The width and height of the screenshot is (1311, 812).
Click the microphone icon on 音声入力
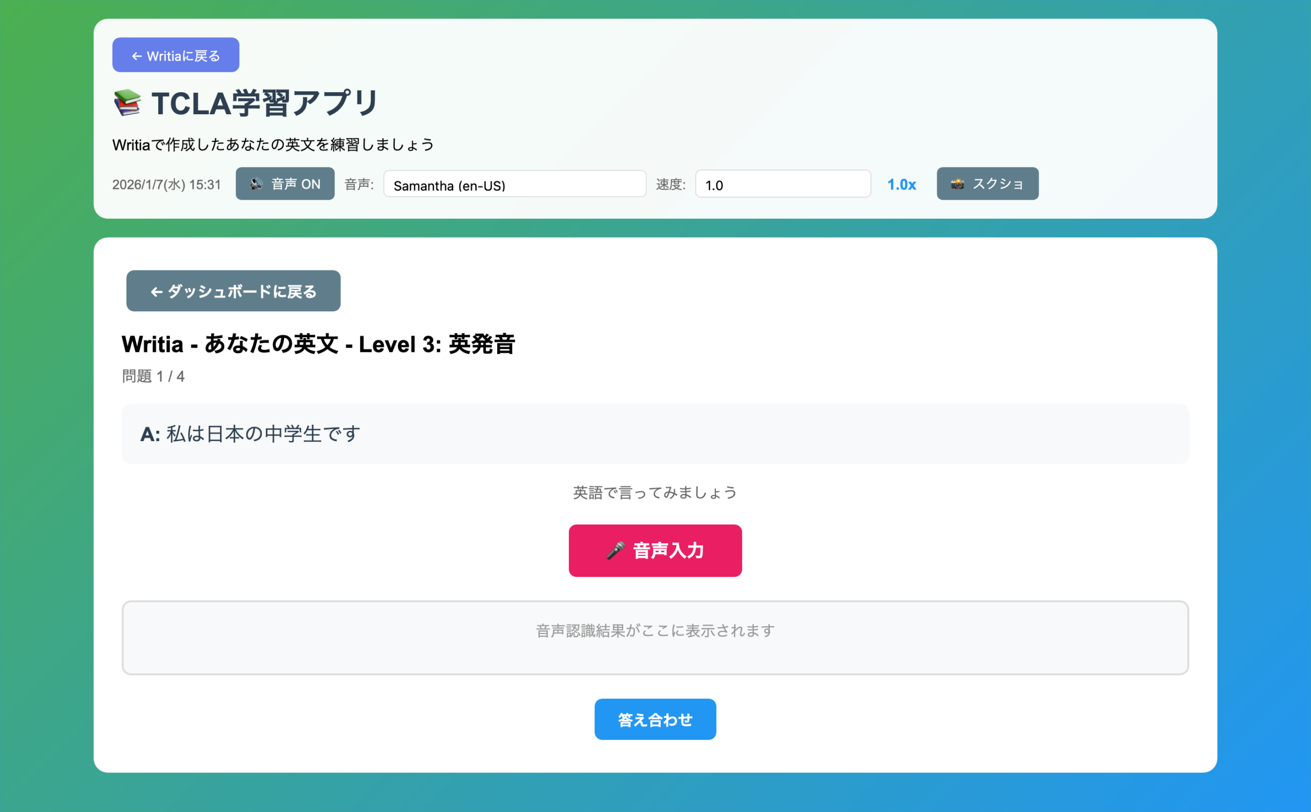pyautogui.click(x=615, y=550)
